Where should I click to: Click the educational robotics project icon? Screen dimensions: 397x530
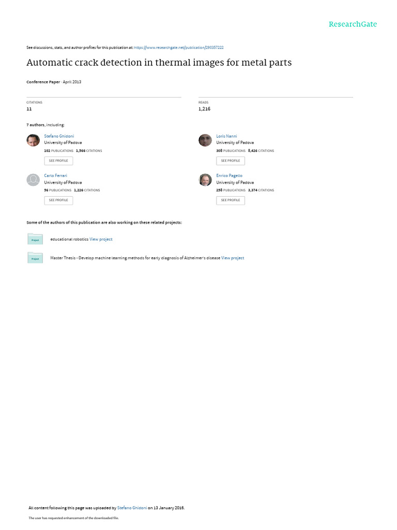click(35, 239)
